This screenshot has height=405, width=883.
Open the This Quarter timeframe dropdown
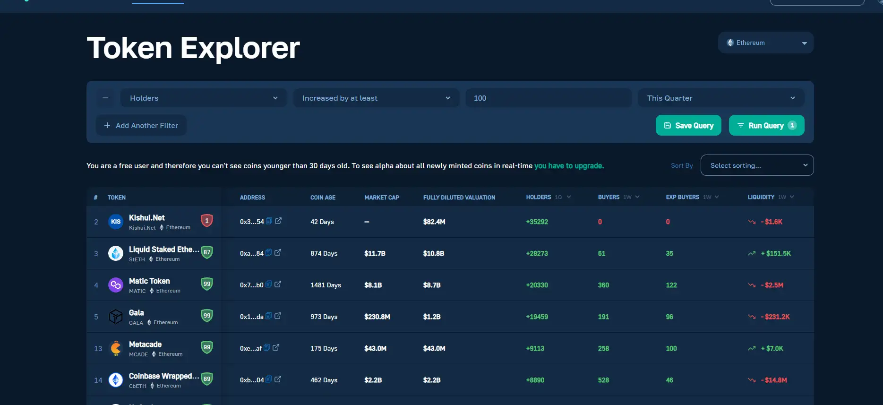[x=720, y=98]
